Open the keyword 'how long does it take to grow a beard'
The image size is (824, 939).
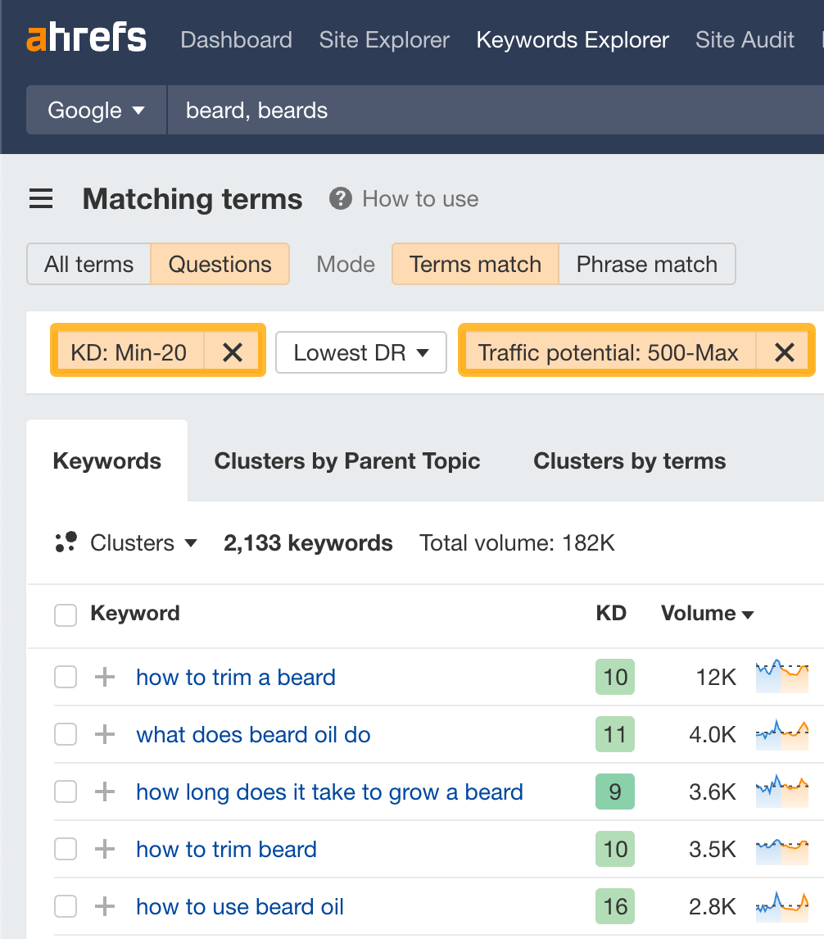tap(329, 792)
